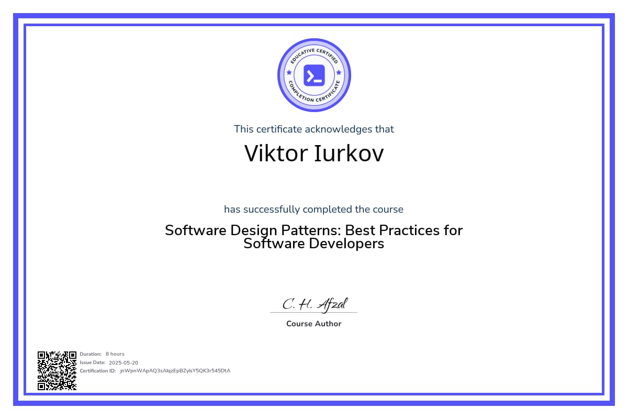Screen dimensions: 628x419
Task: Click 'This certificate acknowledges that' text
Action: click(x=314, y=129)
